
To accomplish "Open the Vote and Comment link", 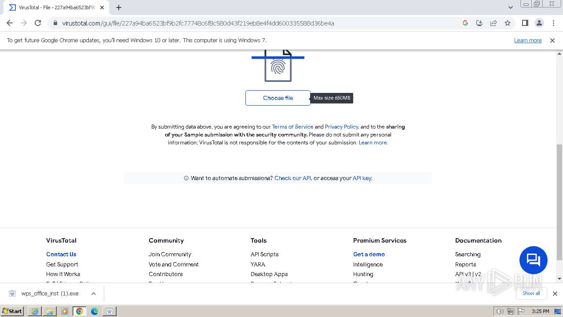I will (174, 265).
